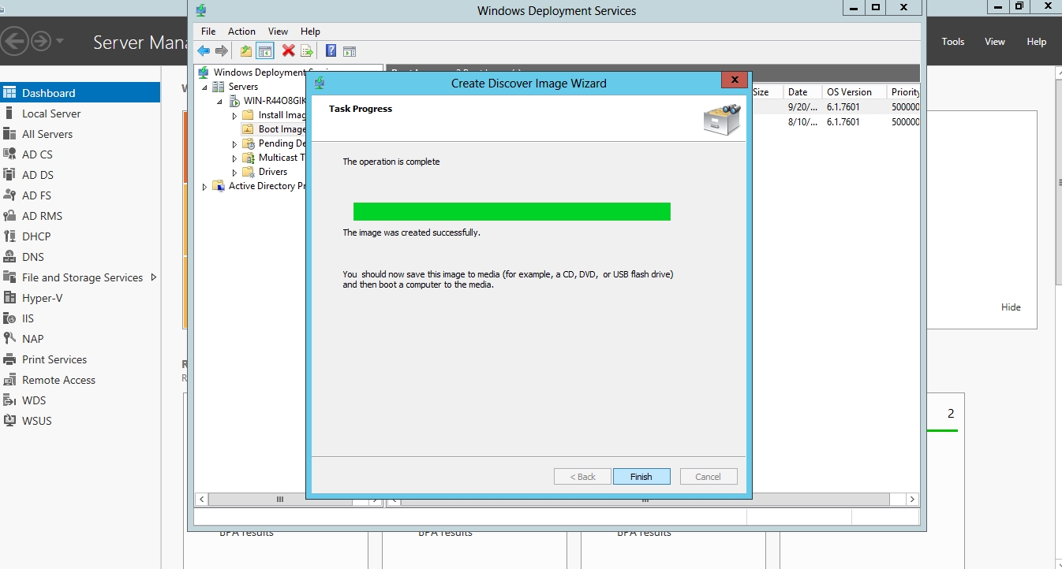1062x569 pixels.
Task: Click the Back arrow in WDS toolbar
Action: click(204, 51)
